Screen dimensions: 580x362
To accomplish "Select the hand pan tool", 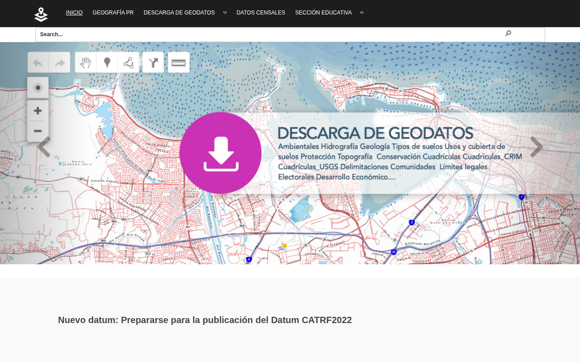I will (x=86, y=62).
